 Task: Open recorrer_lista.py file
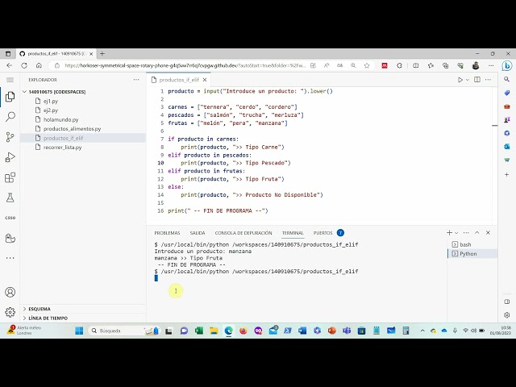(63, 148)
